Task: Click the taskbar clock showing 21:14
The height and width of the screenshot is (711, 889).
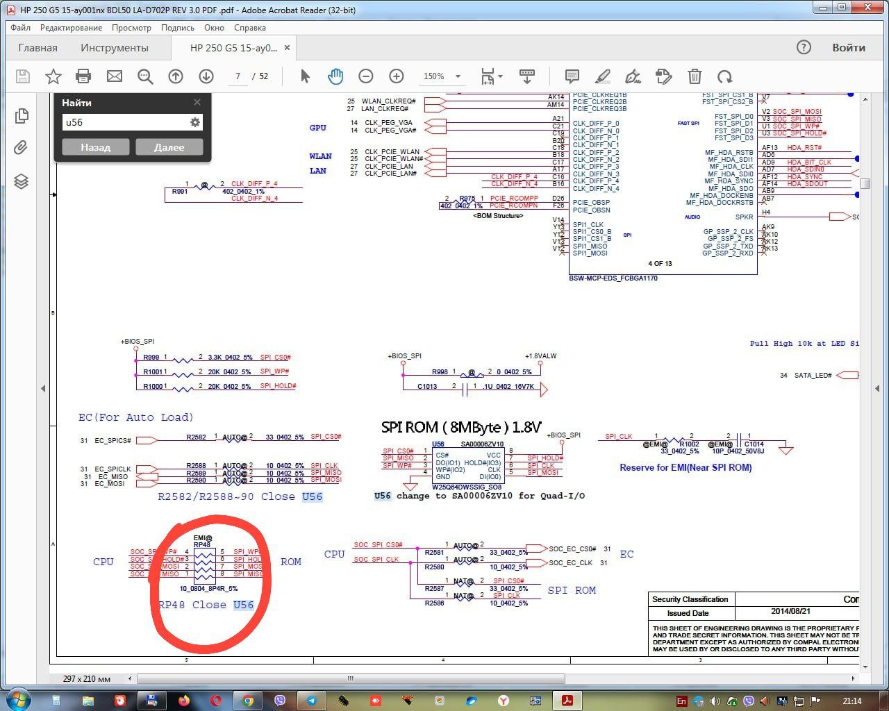Action: (x=851, y=701)
